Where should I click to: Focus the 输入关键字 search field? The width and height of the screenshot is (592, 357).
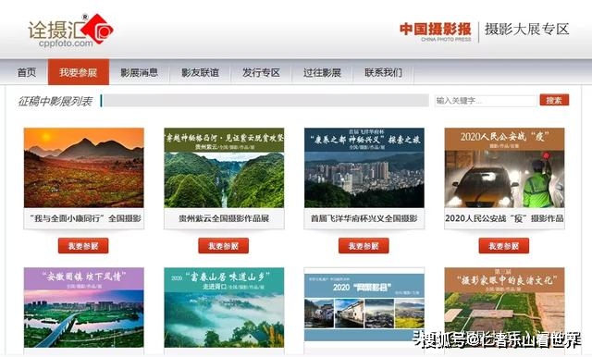pos(486,101)
